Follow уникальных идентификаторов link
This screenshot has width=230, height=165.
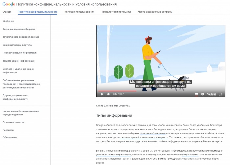pos(114,155)
